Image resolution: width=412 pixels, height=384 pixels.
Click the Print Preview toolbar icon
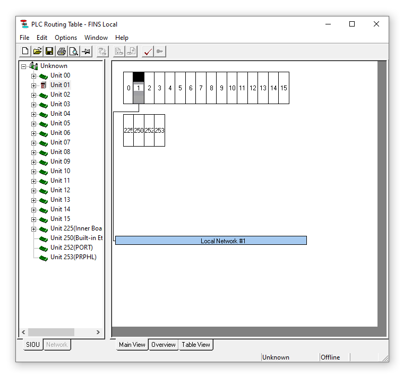tap(74, 51)
